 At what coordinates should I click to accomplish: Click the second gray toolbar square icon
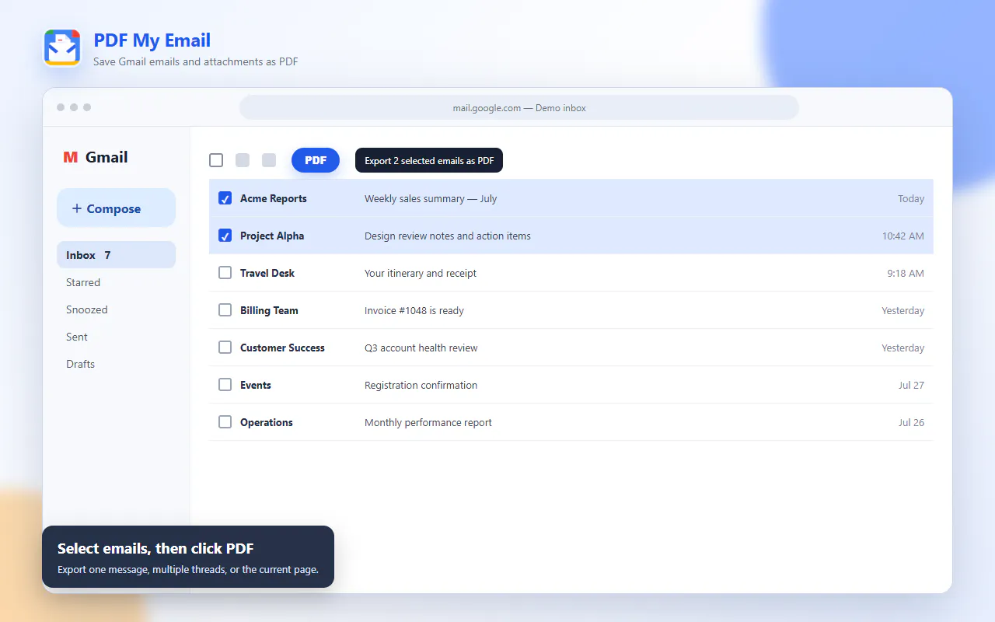[269, 160]
